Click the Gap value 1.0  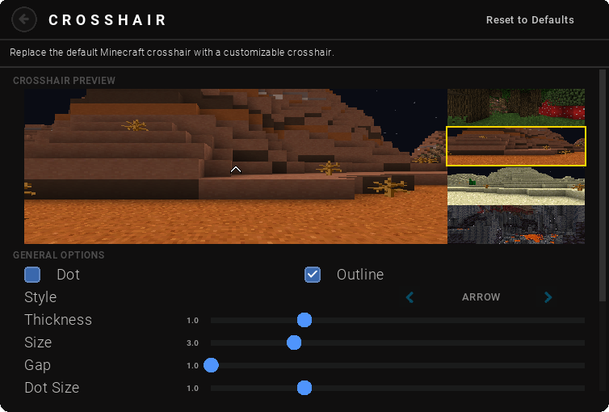tap(193, 365)
